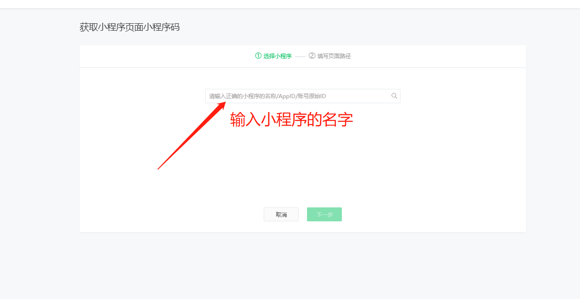Go to the 填写页面路径 step label
The image size is (580, 299).
(x=334, y=56)
